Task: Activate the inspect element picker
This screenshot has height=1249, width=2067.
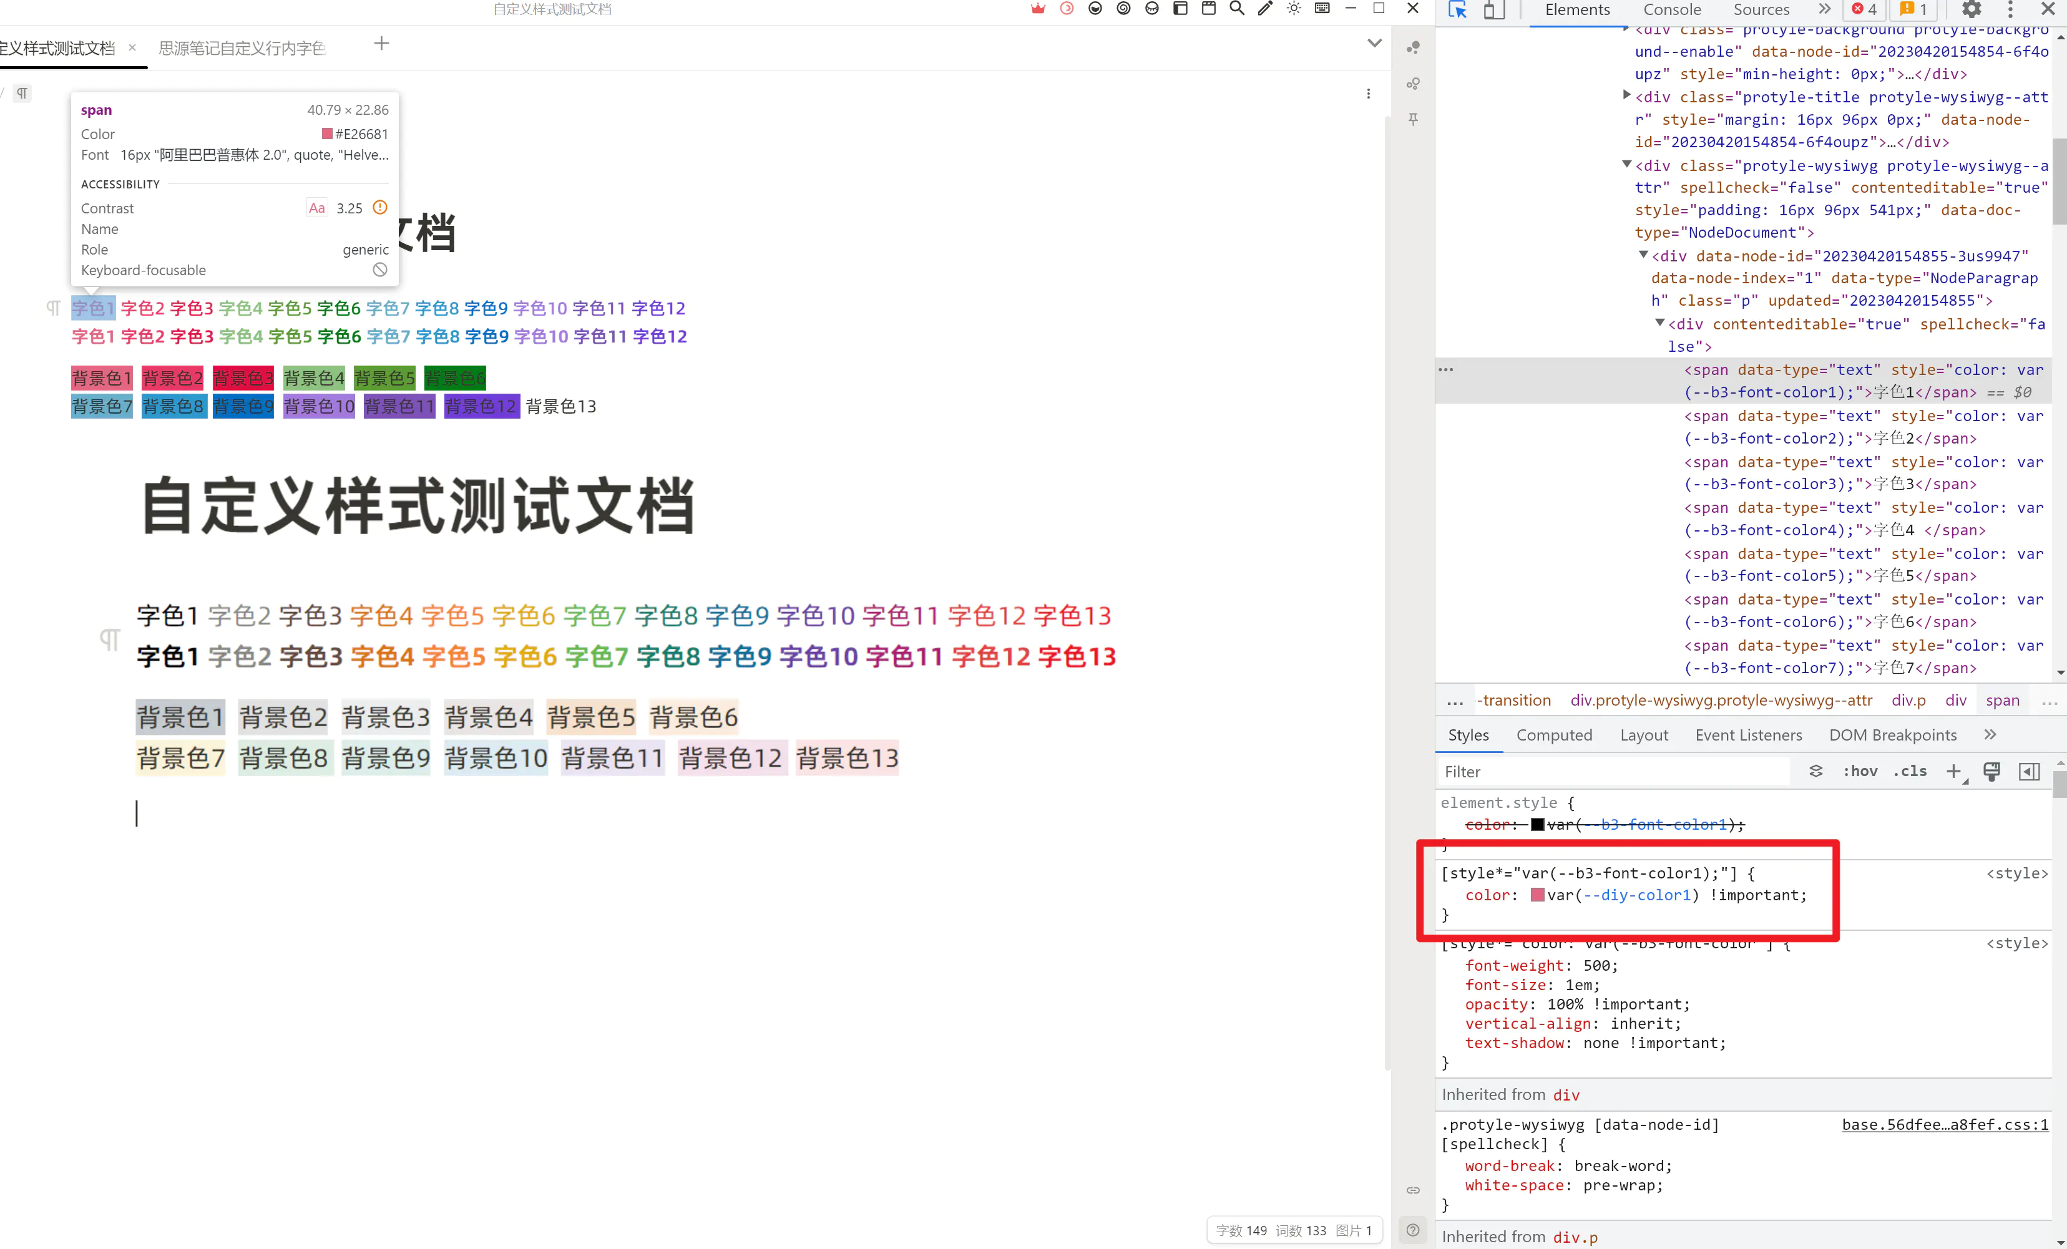Action: [1457, 10]
